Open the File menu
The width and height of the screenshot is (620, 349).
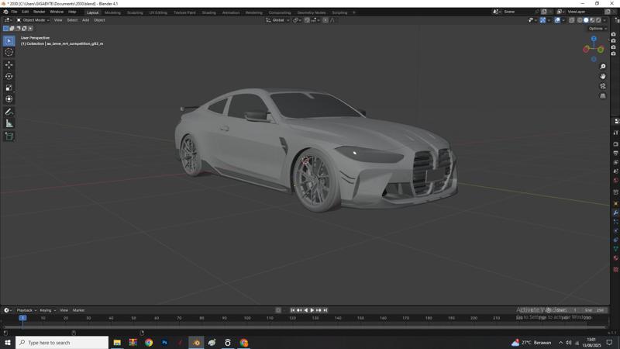(x=14, y=12)
